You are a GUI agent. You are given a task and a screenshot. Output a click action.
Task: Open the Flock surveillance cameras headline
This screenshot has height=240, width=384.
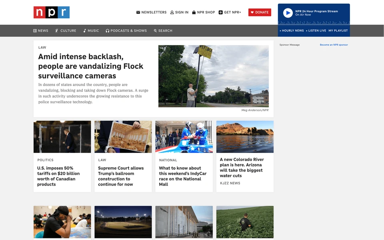point(91,66)
